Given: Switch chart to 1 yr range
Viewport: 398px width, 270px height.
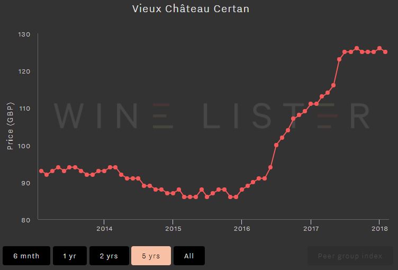Looking at the screenshot, I should click(x=70, y=256).
